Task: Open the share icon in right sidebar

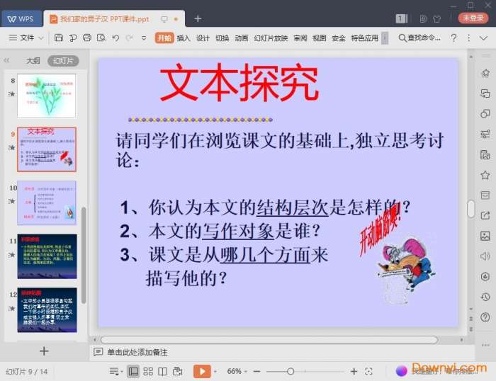Action: (485, 215)
